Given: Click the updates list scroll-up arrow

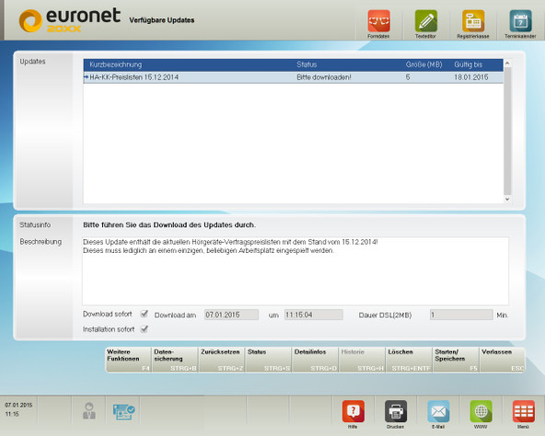Looking at the screenshot, I should coord(507,63).
